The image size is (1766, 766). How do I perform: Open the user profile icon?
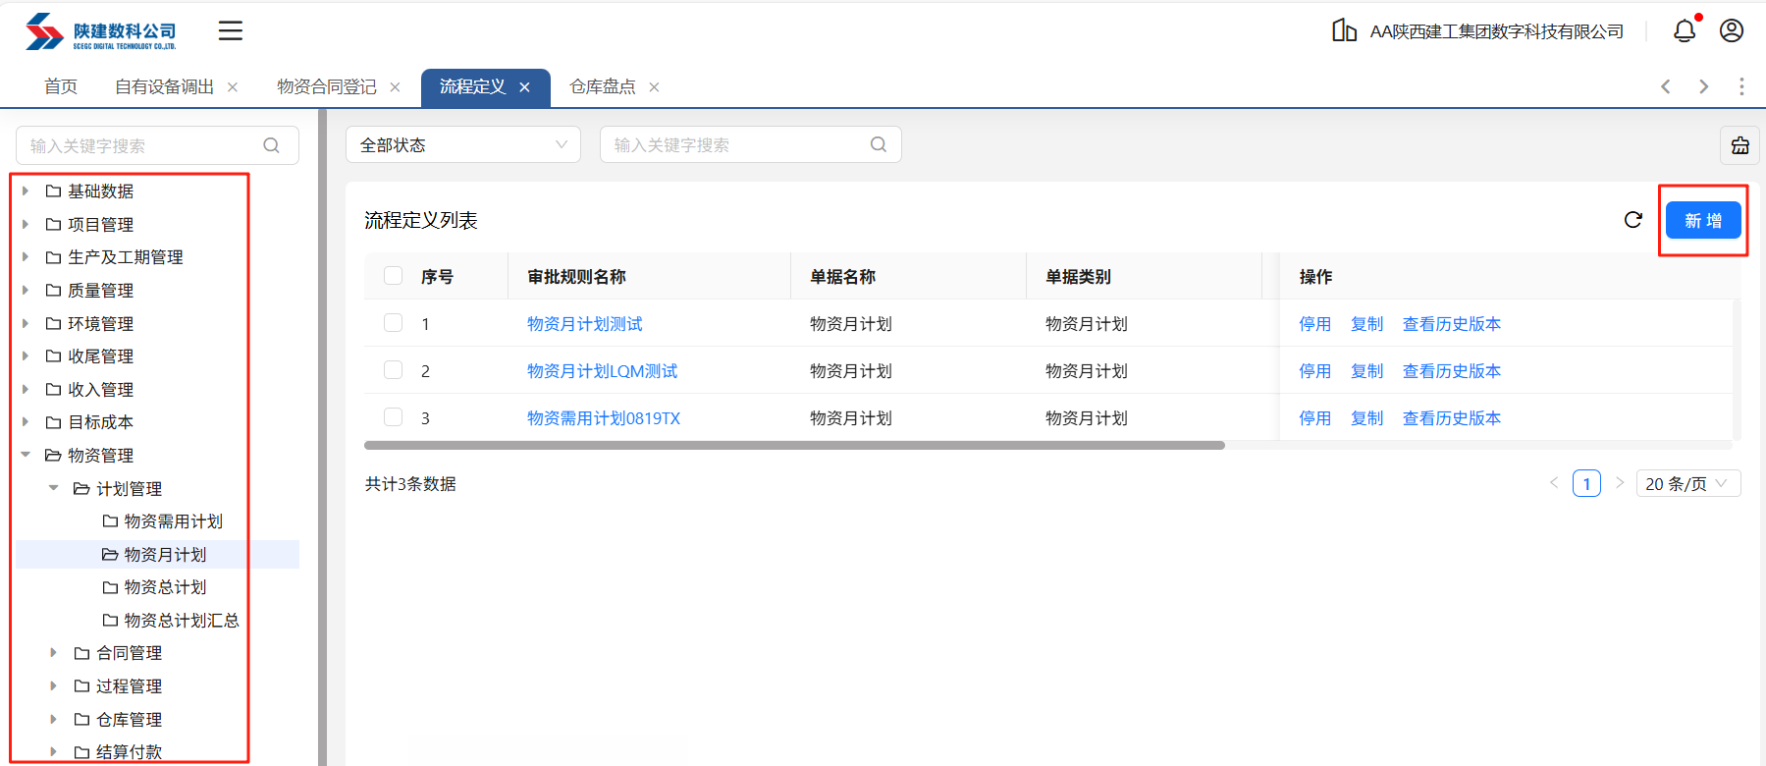(1732, 31)
